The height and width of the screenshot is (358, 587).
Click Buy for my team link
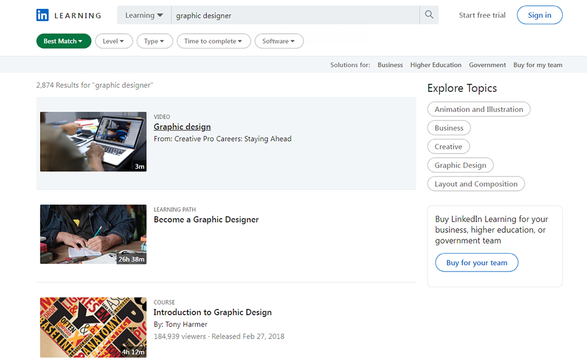[538, 65]
